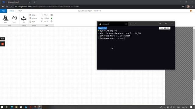
Task: Open the taskbar clock showing 4:46 PM
Action: coord(184,107)
